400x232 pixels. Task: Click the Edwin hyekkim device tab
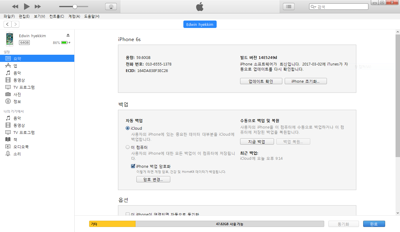pos(200,24)
